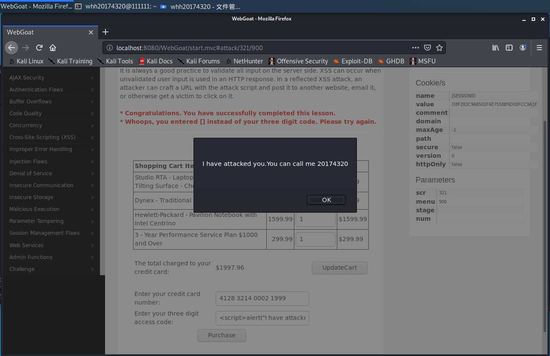Image resolution: width=550 pixels, height=356 pixels.
Task: Expand the AJAX Security chevron
Action: pos(92,78)
